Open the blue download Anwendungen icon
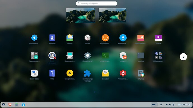The height and width of the screenshot is (108, 193). click(x=123, y=38)
